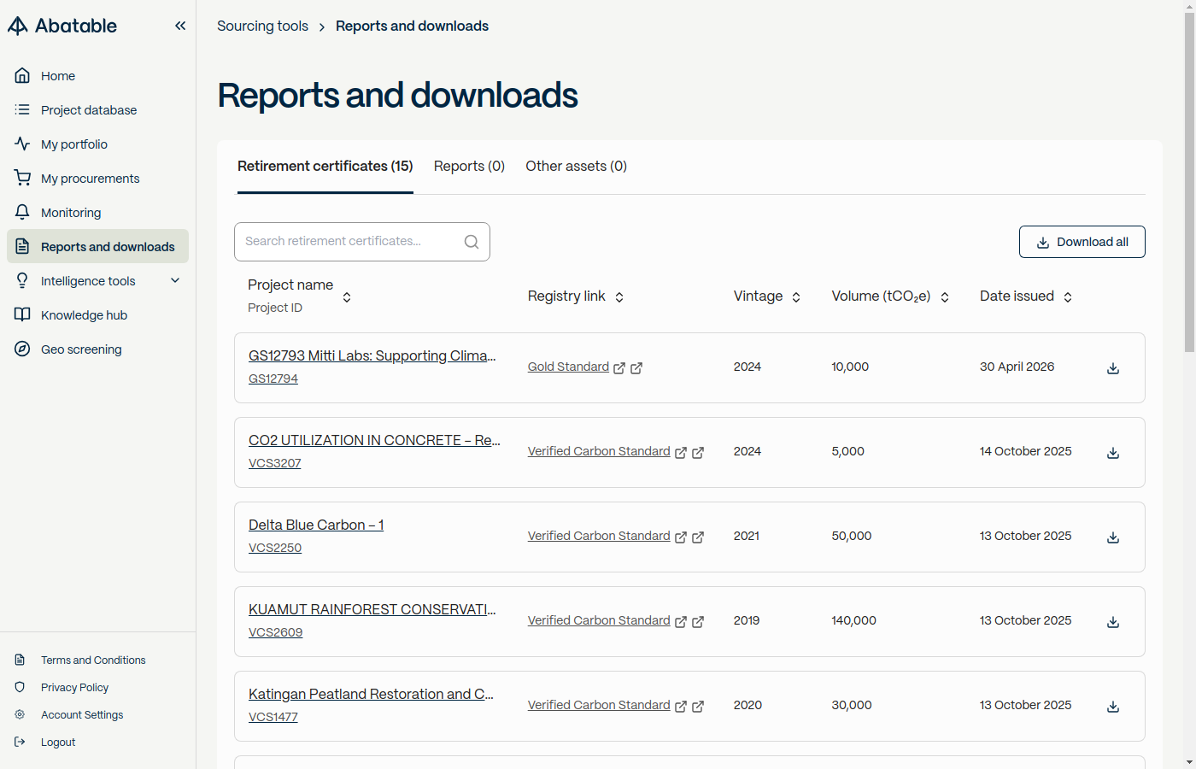Open the Gold Standard registry link

coord(568,367)
